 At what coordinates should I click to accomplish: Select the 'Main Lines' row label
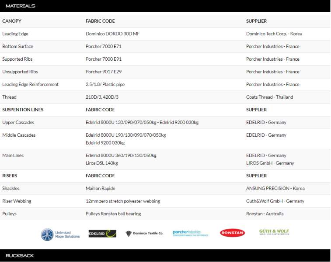[x=13, y=155]
